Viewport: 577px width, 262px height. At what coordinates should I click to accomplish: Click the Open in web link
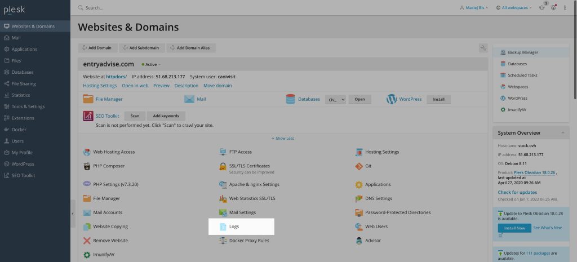[135, 86]
